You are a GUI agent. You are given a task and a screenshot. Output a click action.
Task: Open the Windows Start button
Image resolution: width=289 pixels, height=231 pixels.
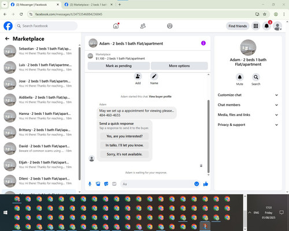[5, 213]
